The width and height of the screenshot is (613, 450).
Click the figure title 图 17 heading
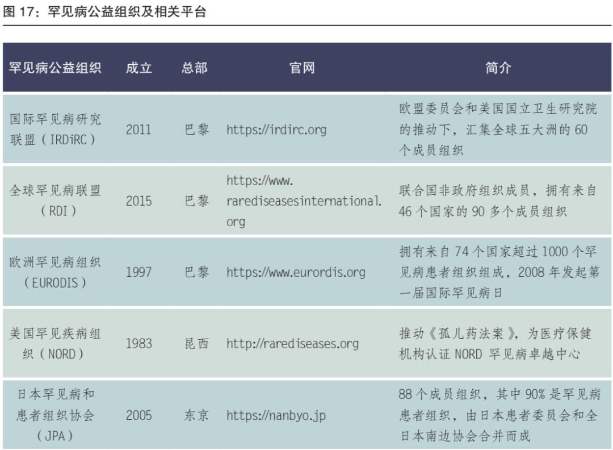(x=104, y=12)
